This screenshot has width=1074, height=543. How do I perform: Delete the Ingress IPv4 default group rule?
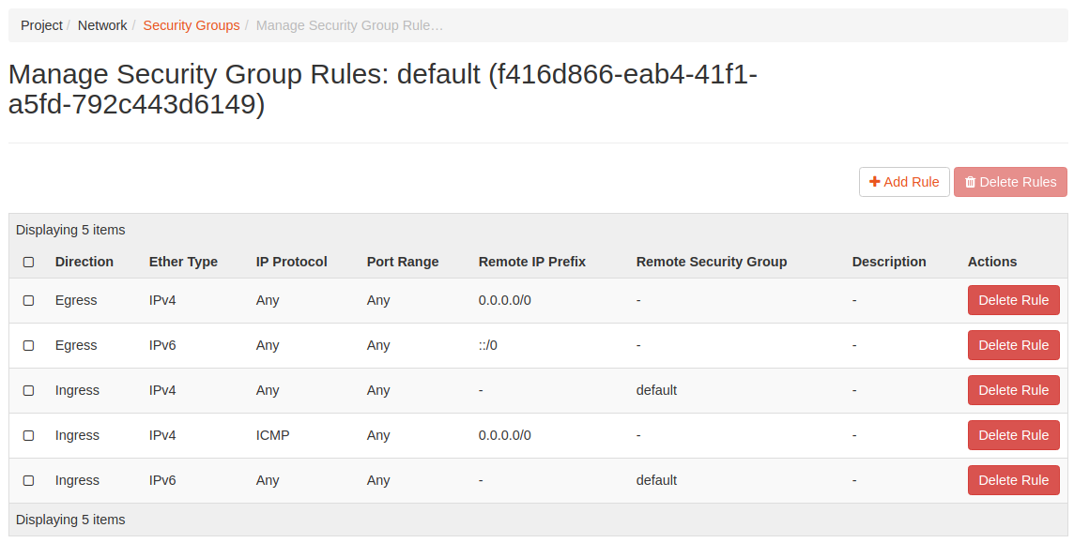[x=1013, y=390]
